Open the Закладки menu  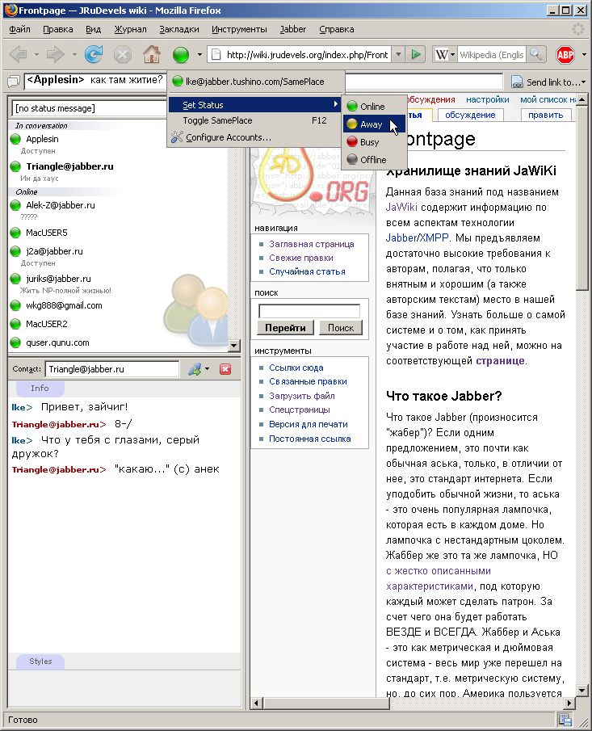coord(178,29)
